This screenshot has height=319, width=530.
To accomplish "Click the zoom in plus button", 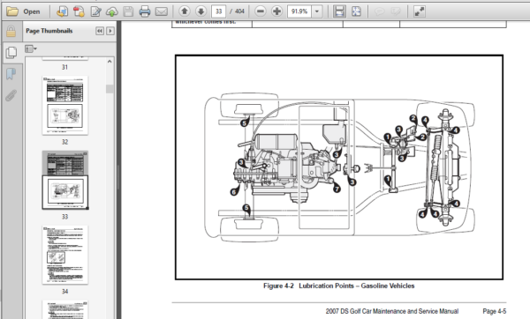I will click(276, 11).
